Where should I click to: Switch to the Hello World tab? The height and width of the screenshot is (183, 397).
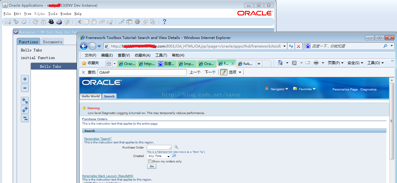tap(91, 96)
